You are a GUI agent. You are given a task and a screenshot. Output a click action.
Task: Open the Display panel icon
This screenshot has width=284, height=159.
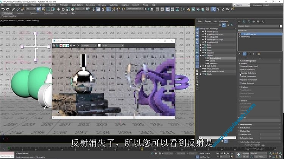pyautogui.click(x=258, y=22)
